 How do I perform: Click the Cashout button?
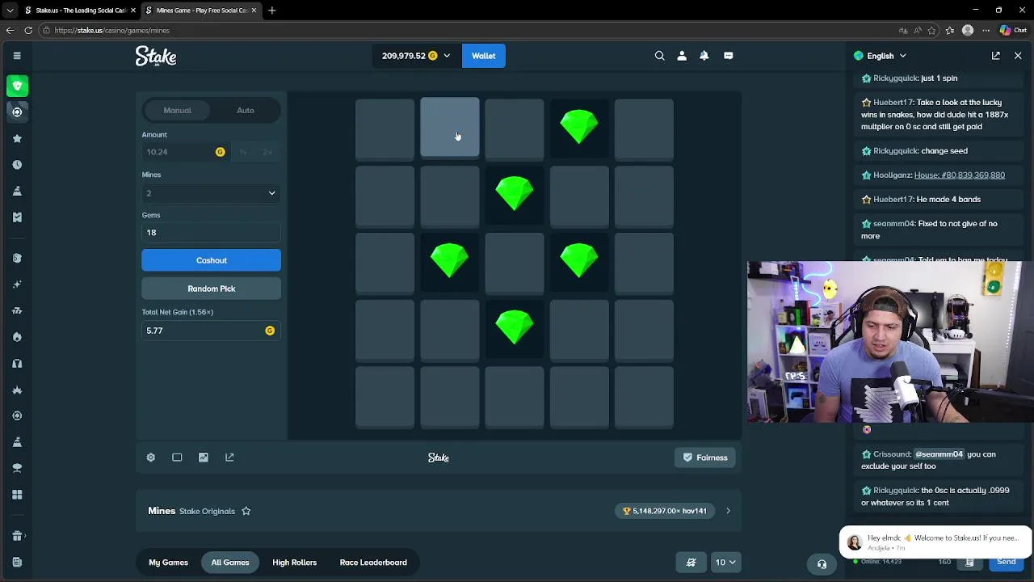click(x=211, y=260)
